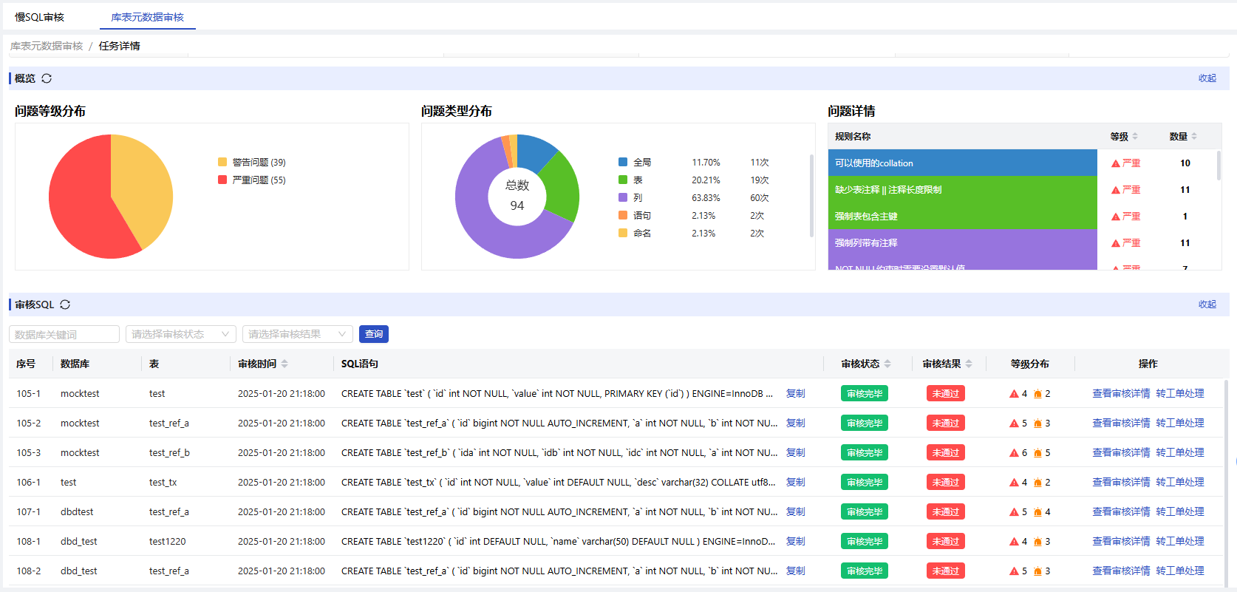Image resolution: width=1237 pixels, height=592 pixels.
Task: Open the 请选择审核结果 dropdown
Action: point(297,334)
